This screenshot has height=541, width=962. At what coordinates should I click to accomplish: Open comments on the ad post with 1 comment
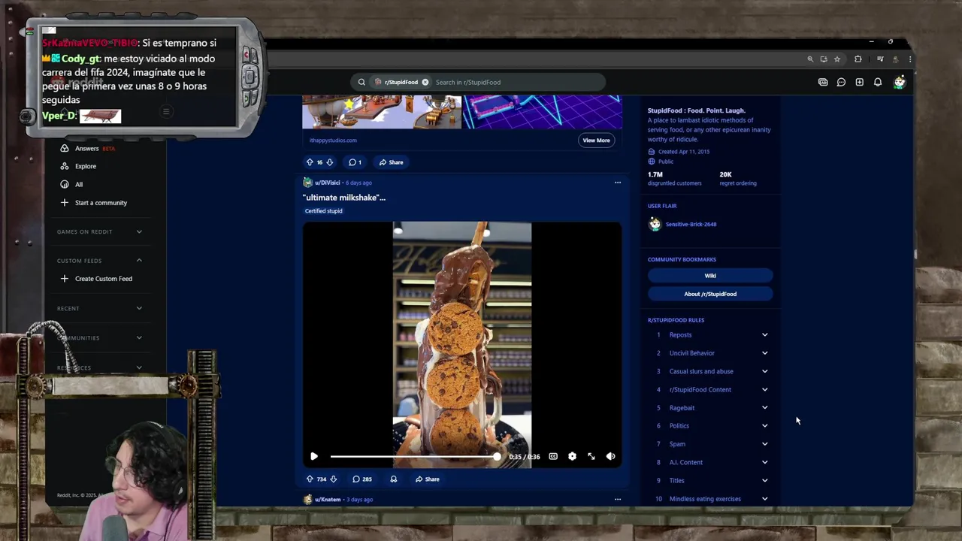click(355, 162)
